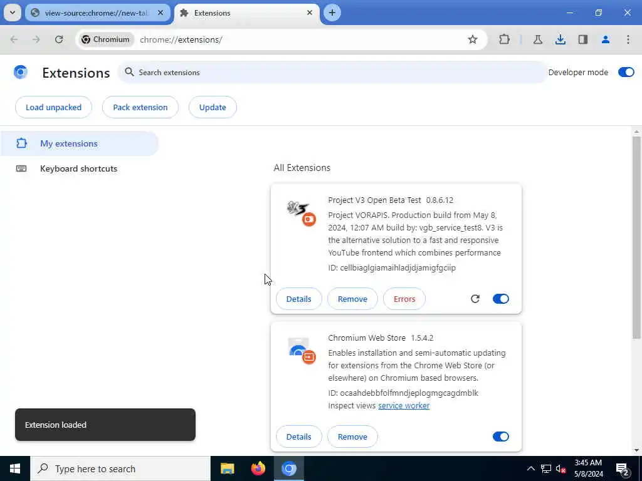Click the ID ocaahdebbfolfmndjeplogmgcagdmblk text
Viewport: 642px width, 481px height.
click(x=403, y=393)
